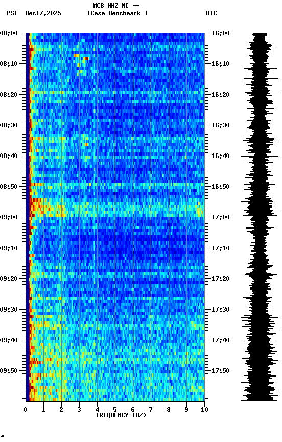Click the 08:00 PST time label

pyautogui.click(x=9, y=33)
